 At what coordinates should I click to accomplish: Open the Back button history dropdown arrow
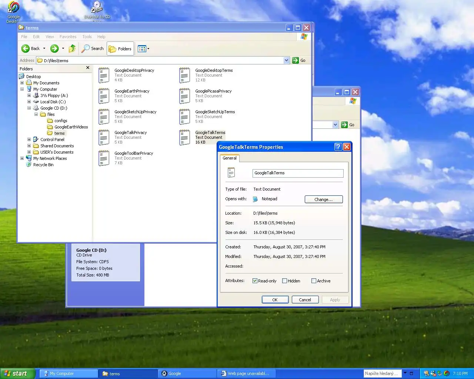(44, 48)
